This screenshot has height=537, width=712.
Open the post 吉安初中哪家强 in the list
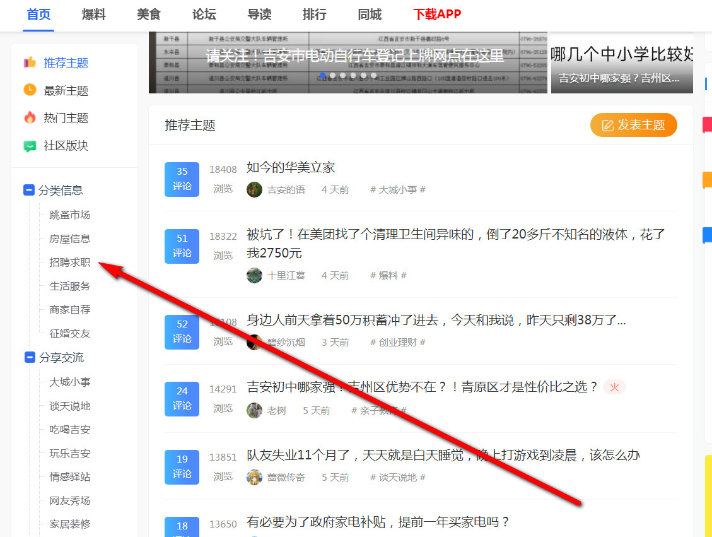[x=423, y=387]
